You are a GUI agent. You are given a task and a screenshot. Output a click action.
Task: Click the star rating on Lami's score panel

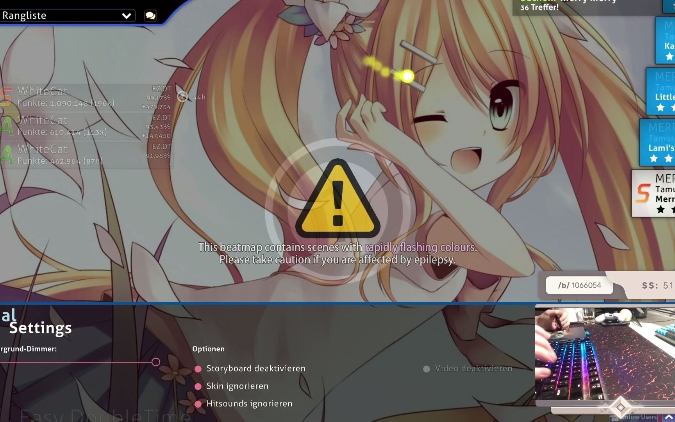pos(660,159)
